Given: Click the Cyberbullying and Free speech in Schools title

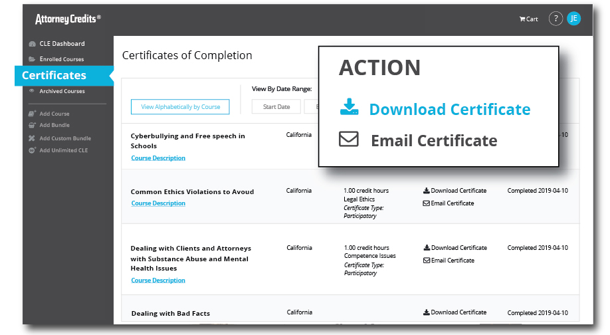Looking at the screenshot, I should point(188,141).
